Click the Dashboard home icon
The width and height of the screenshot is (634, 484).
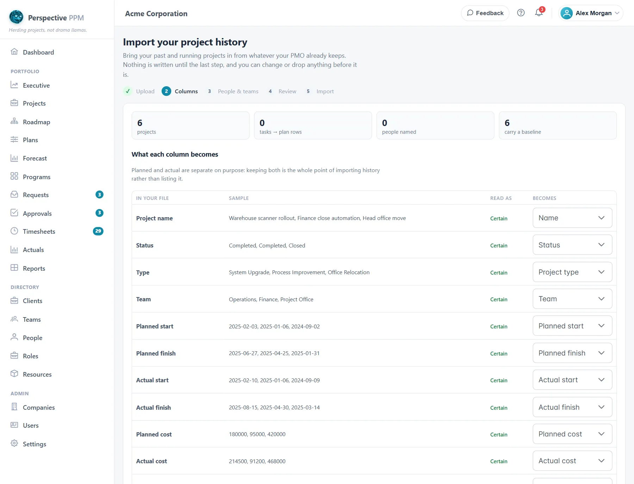14,52
